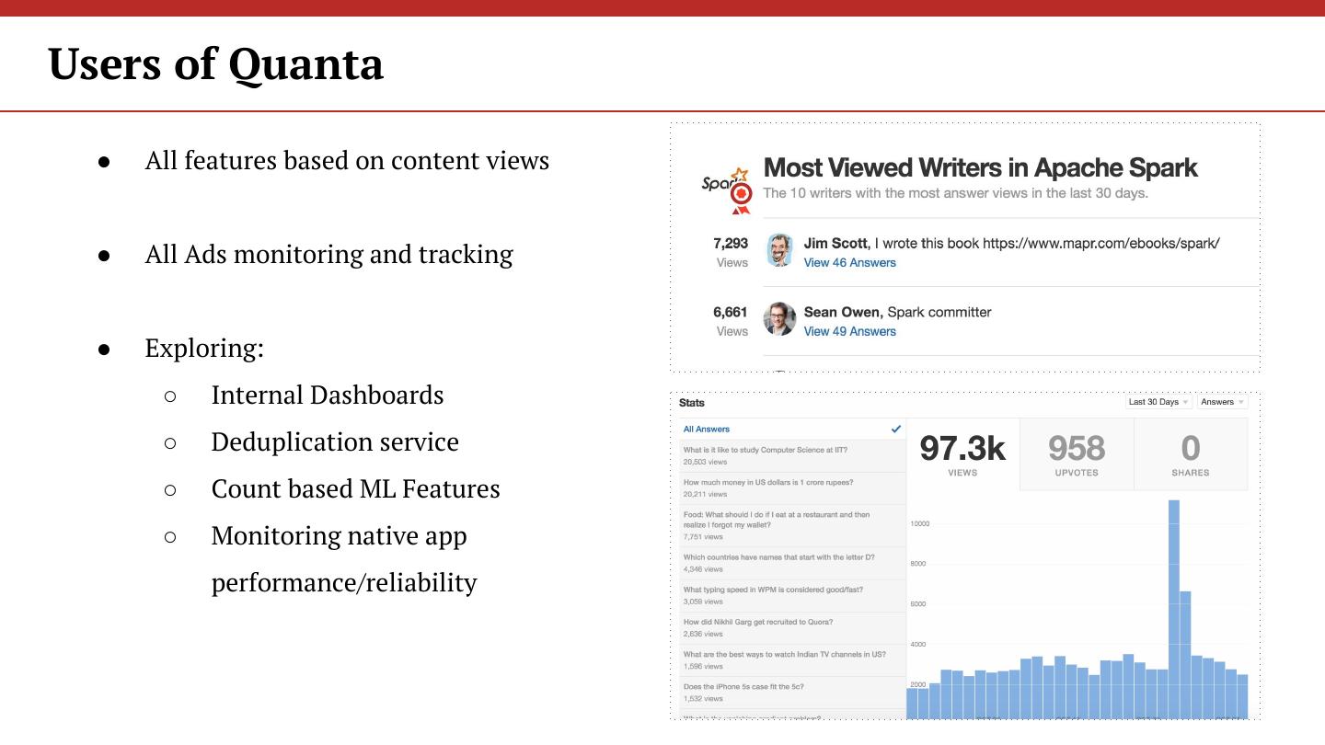The height and width of the screenshot is (745, 1325).
Task: Select the forgot my wallet question
Action: pyautogui.click(x=792, y=526)
